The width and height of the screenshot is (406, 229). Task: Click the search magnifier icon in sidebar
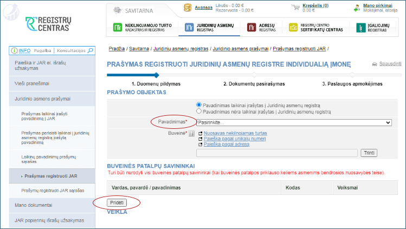(x=91, y=50)
